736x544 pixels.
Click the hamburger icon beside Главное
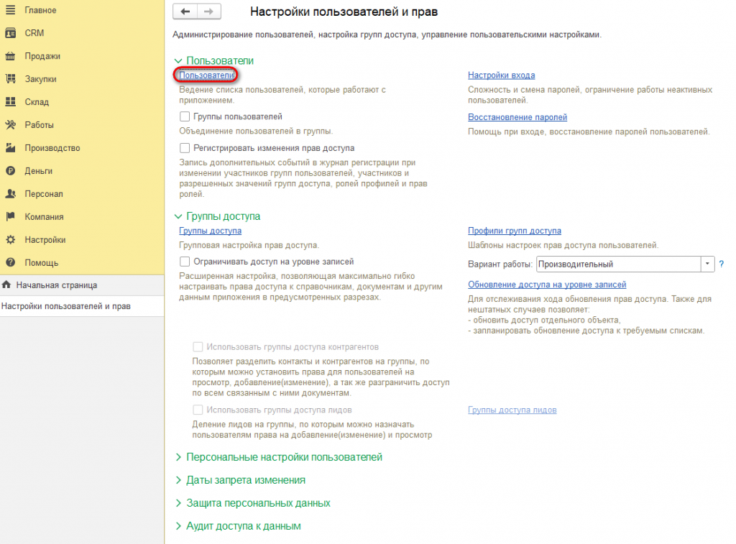click(x=10, y=10)
